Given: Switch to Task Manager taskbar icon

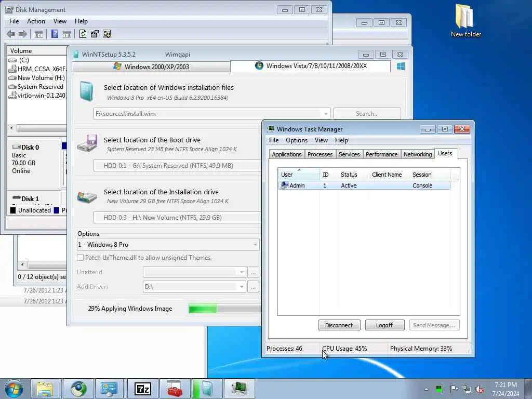Looking at the screenshot, I should (x=239, y=389).
